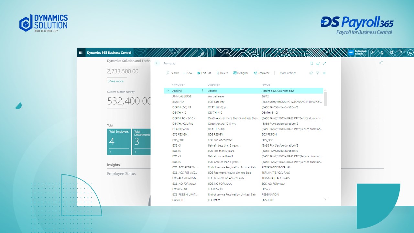Delete the selected formula

click(222, 73)
